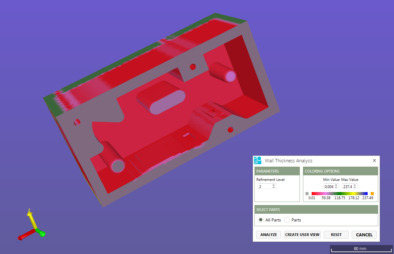Decrease the Max Value with down arrow
Screen dimensions: 394x254
point(355,188)
